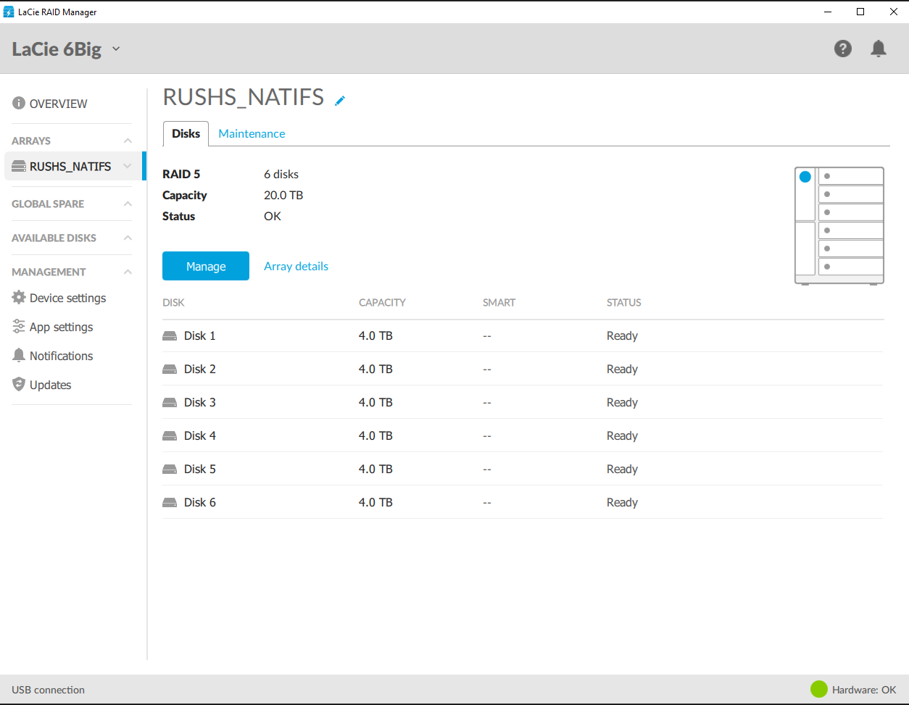Image resolution: width=909 pixels, height=705 pixels.
Task: Click the Overview info icon
Action: pyautogui.click(x=19, y=104)
